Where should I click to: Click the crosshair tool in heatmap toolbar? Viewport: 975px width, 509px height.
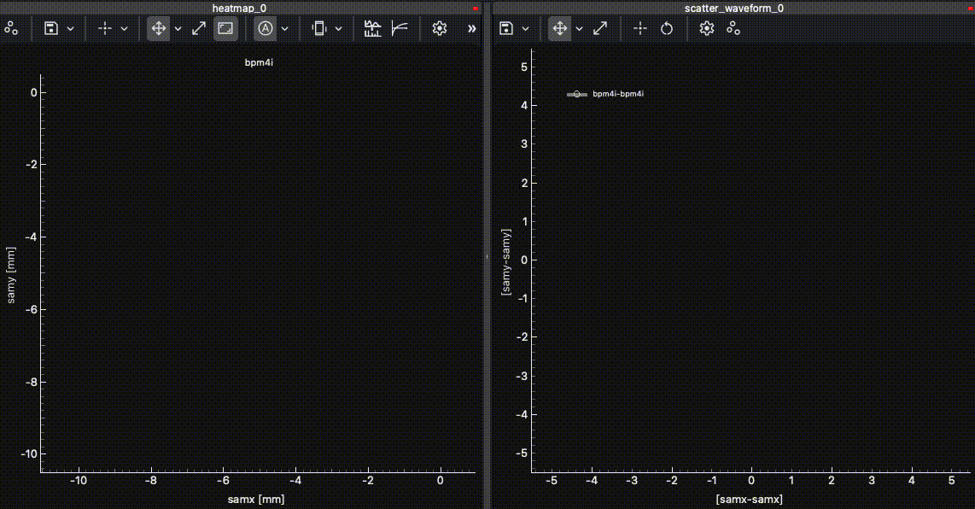[105, 28]
